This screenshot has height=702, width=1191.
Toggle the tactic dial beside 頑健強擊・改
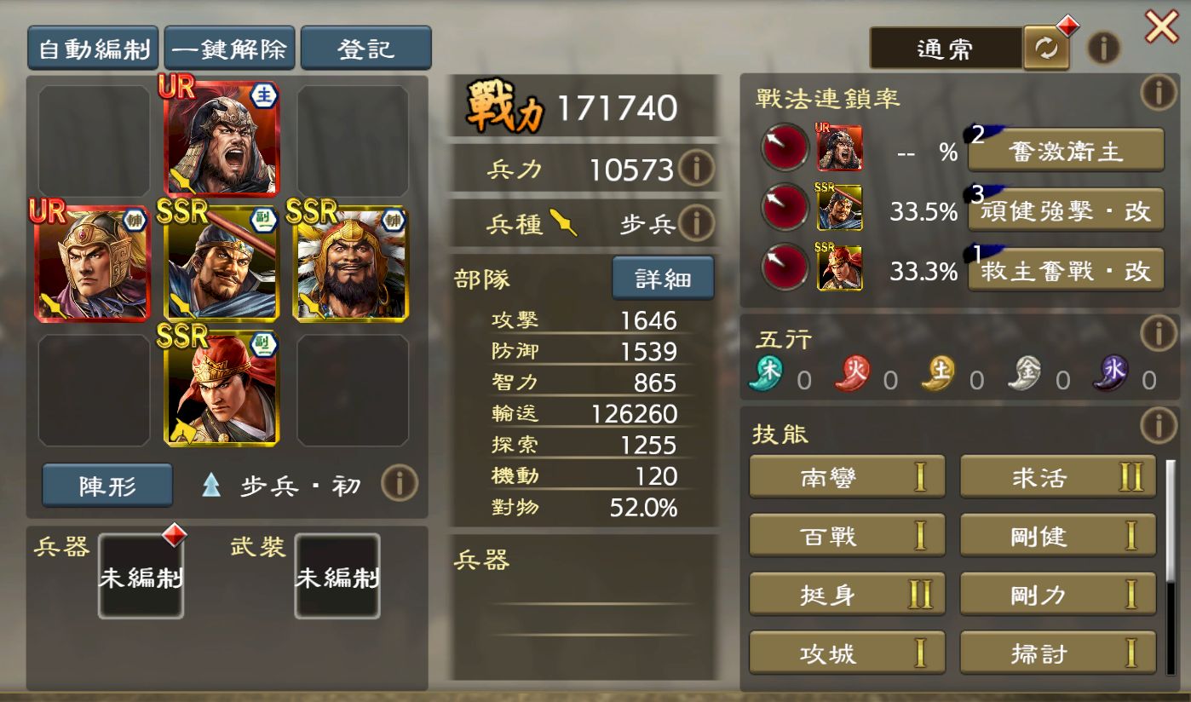click(784, 207)
